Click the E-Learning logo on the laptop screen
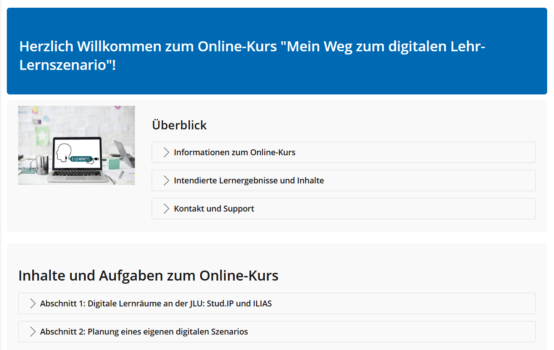Image resolution: width=554 pixels, height=350 pixels. tap(81, 159)
